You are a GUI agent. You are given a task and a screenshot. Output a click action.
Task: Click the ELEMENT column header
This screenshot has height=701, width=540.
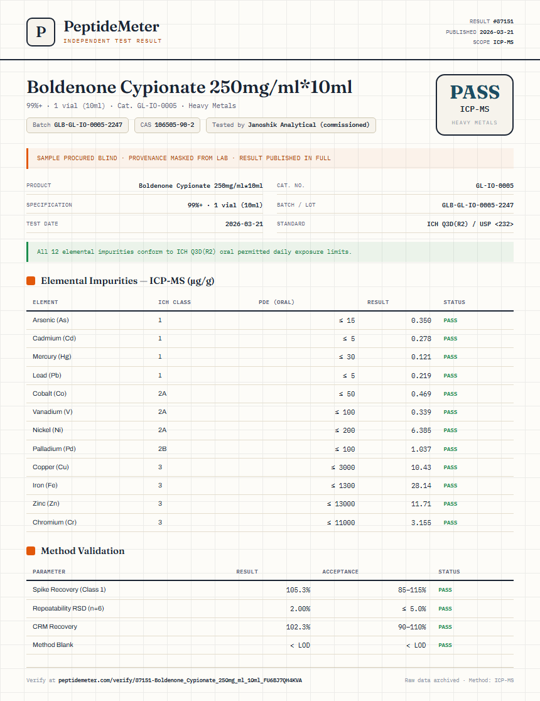pyautogui.click(x=45, y=302)
